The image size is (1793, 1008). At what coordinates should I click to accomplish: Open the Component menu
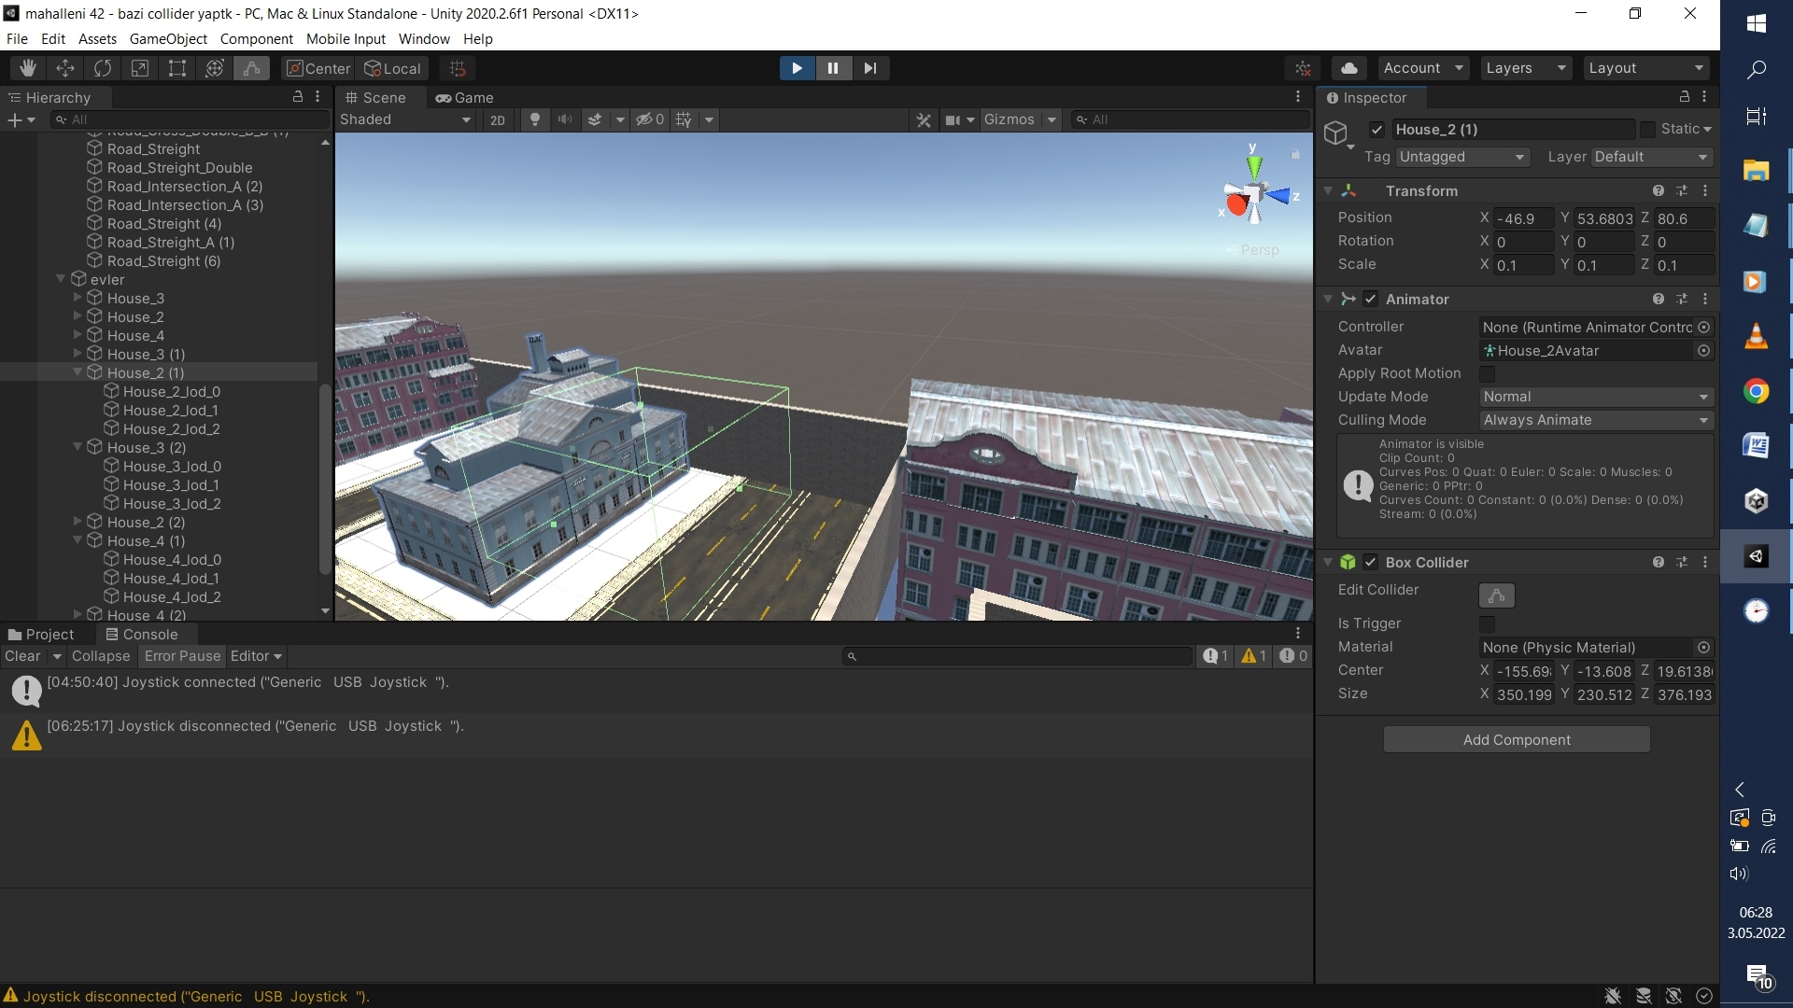point(256,39)
